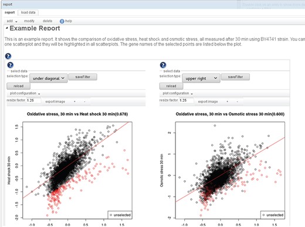The image size is (305, 227).
Task: Expand left plot configuration menu
Action: pos(25,94)
